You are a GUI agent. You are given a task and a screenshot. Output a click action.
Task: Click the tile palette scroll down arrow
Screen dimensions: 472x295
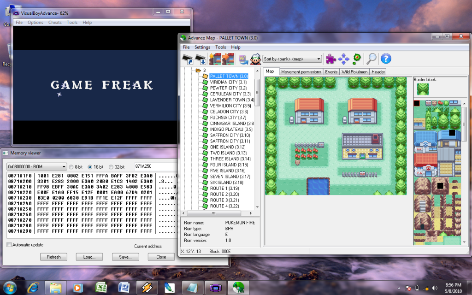point(464,242)
